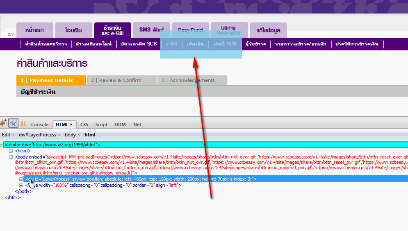Click รายการรอชำระ/ยกเลิก submenu link
This screenshot has width=408, height=231.
(301, 44)
